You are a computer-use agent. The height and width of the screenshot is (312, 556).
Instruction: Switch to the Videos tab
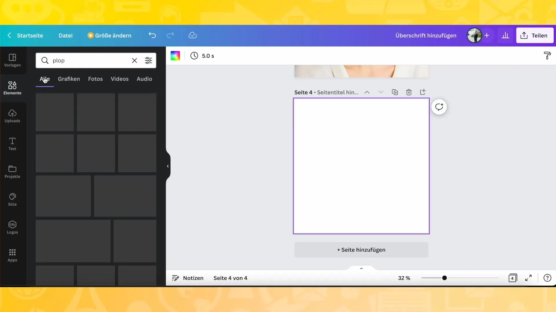120,79
